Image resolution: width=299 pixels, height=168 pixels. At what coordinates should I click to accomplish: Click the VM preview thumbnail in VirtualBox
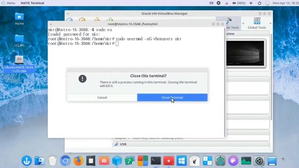point(245,53)
